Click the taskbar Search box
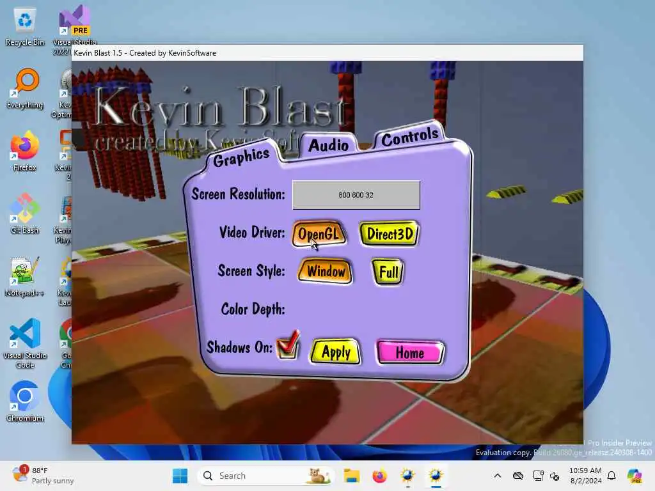This screenshot has height=491, width=655. tap(265, 476)
